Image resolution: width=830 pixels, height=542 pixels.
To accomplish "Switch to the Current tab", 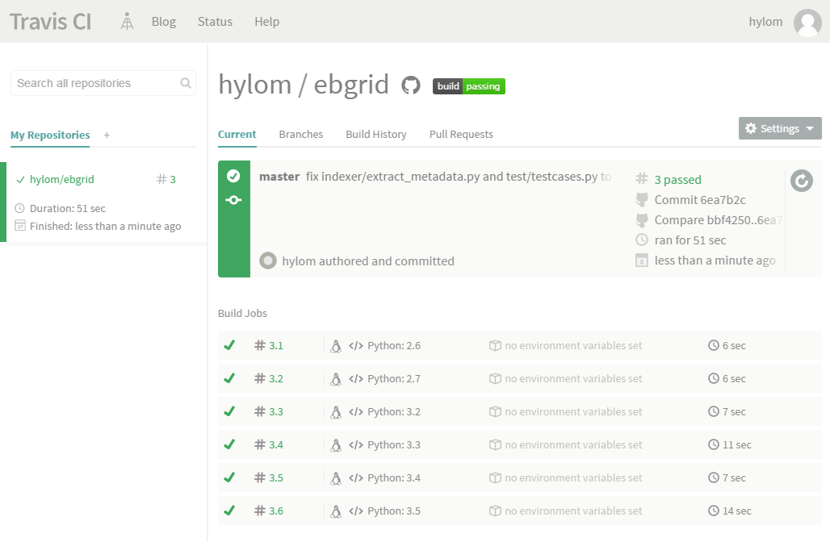I will pyautogui.click(x=237, y=135).
